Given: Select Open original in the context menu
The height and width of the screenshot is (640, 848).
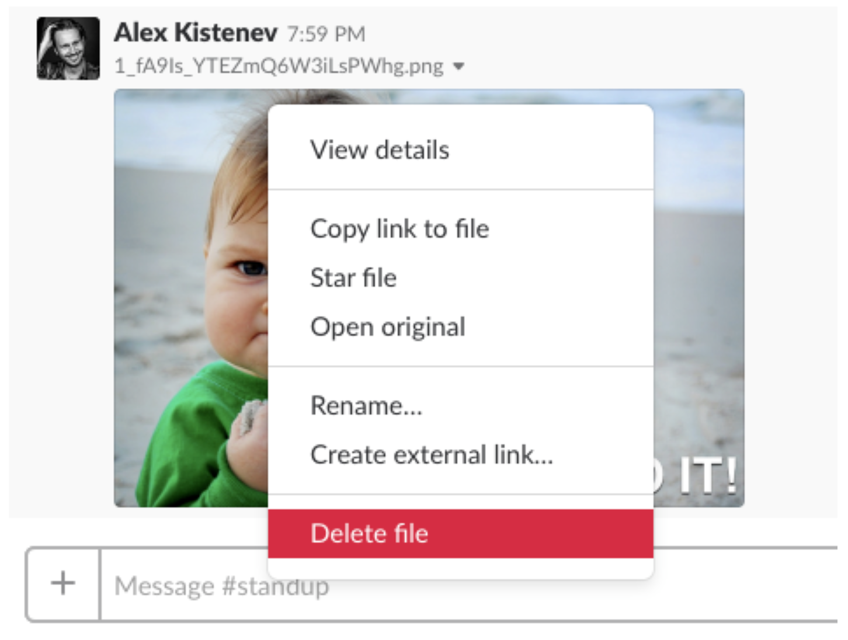Looking at the screenshot, I should pyautogui.click(x=388, y=327).
